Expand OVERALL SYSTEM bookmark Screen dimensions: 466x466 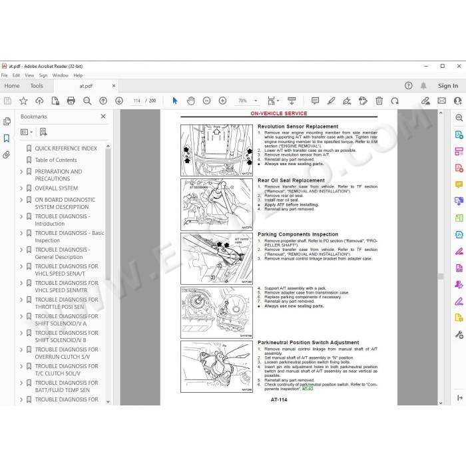point(21,188)
